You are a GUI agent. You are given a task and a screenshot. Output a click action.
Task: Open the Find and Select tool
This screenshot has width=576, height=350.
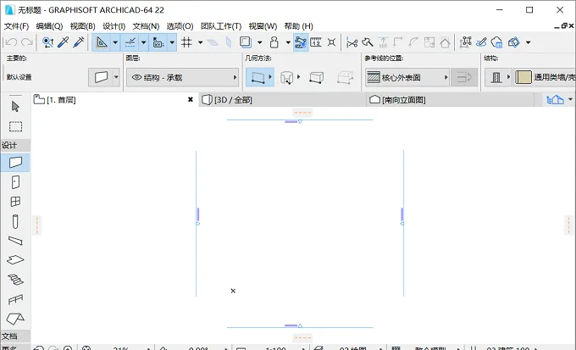[x=47, y=42]
